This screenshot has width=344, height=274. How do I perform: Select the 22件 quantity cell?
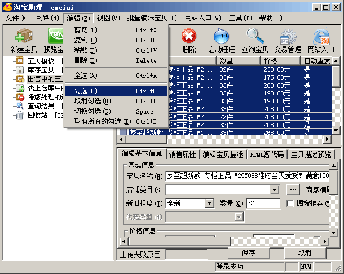(x=239, y=117)
